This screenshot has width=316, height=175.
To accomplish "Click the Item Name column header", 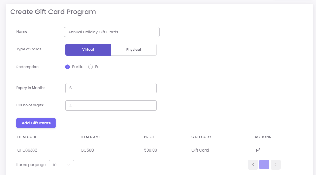I will pyautogui.click(x=90, y=137).
